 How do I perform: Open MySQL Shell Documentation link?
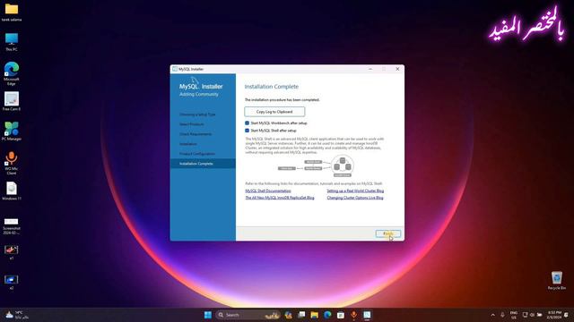(268, 191)
